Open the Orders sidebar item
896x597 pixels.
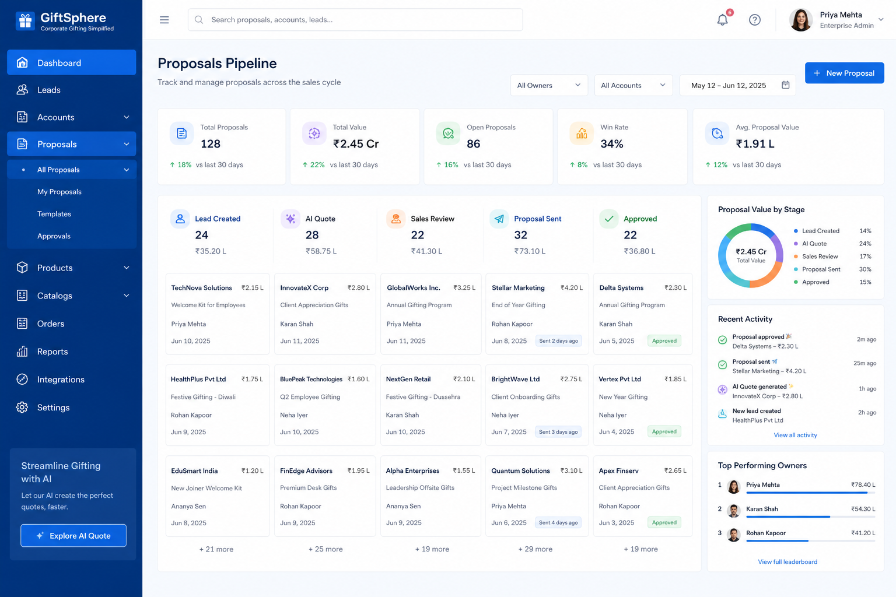click(x=72, y=324)
